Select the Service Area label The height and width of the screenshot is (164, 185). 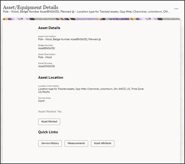(44, 98)
